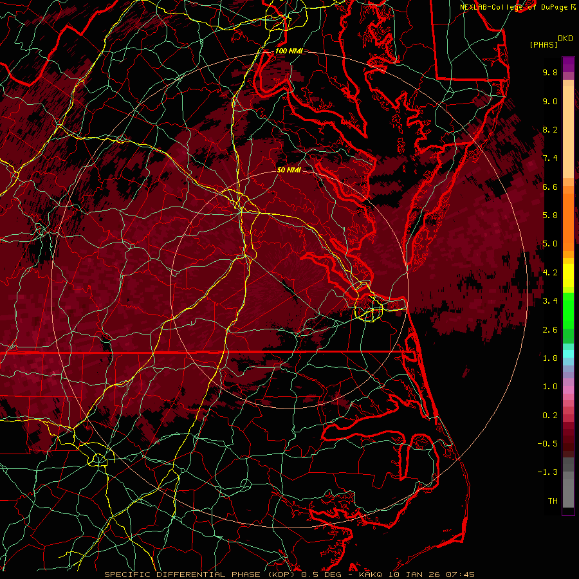The image size is (579, 579).
Task: Click the NEXLAB-College of DuPage label
Action: tap(515, 7)
